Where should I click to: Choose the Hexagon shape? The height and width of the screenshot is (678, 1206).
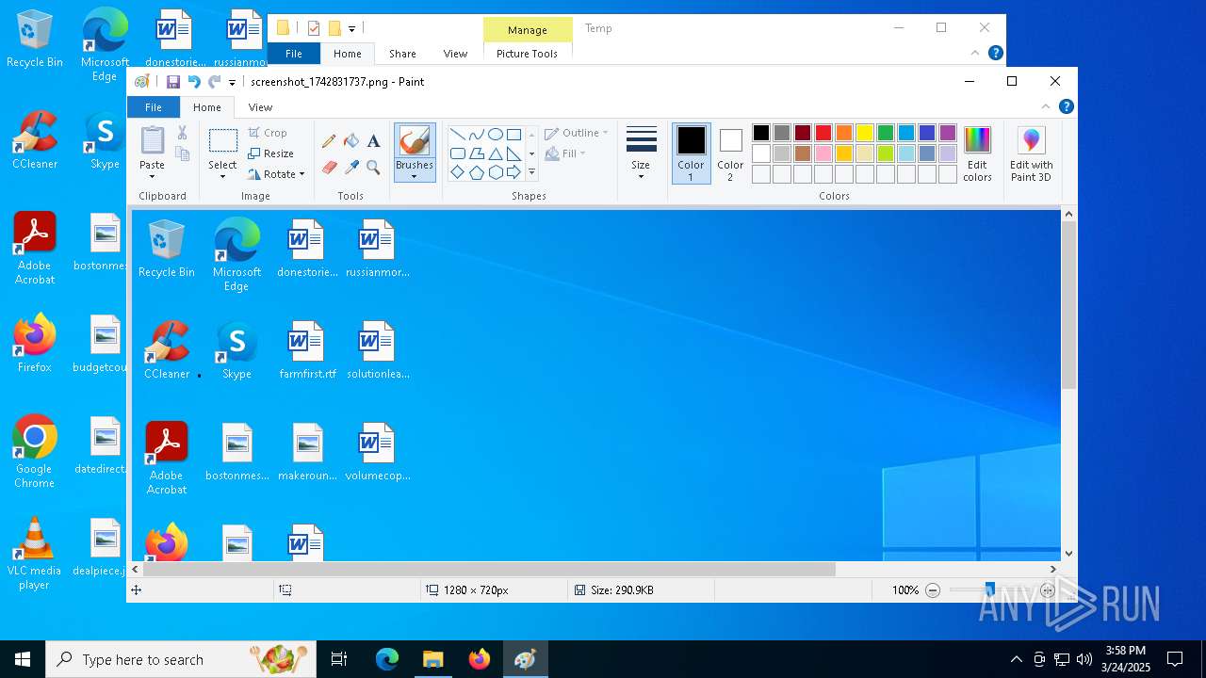pos(495,172)
